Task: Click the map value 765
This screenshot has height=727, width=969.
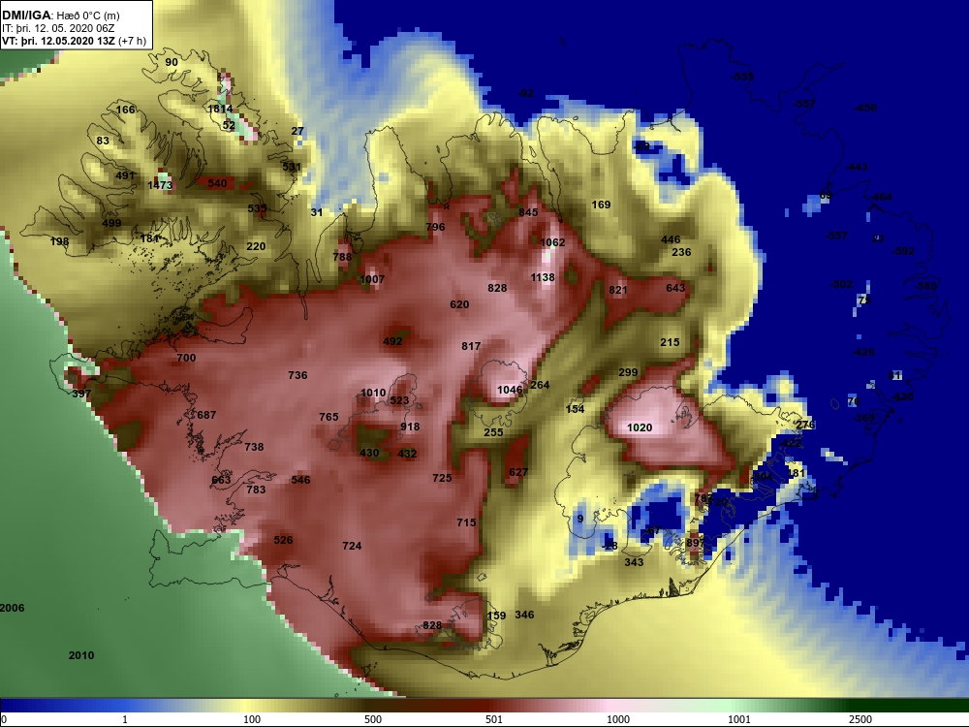Action: point(328,417)
